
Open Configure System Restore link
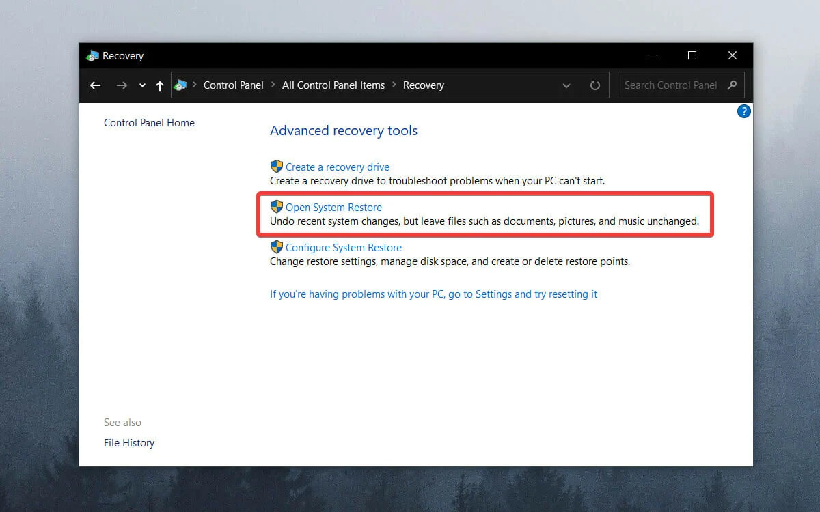tap(344, 248)
